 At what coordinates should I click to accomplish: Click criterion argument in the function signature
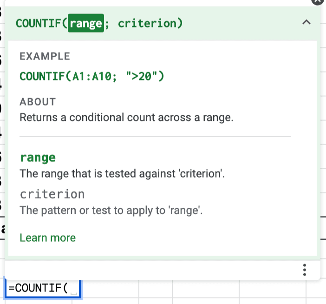[147, 23]
